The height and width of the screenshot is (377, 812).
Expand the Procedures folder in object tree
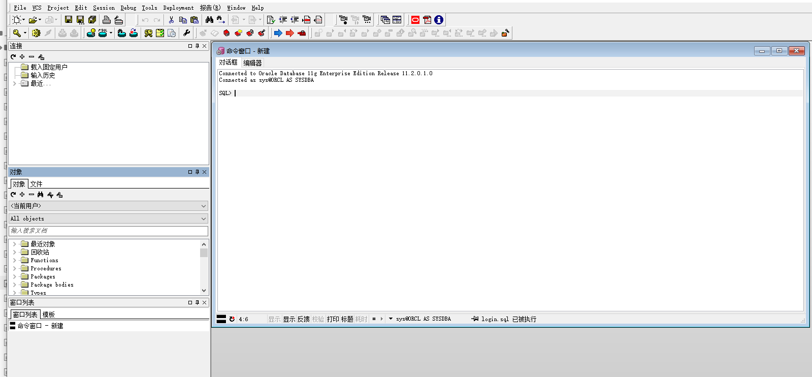click(14, 268)
